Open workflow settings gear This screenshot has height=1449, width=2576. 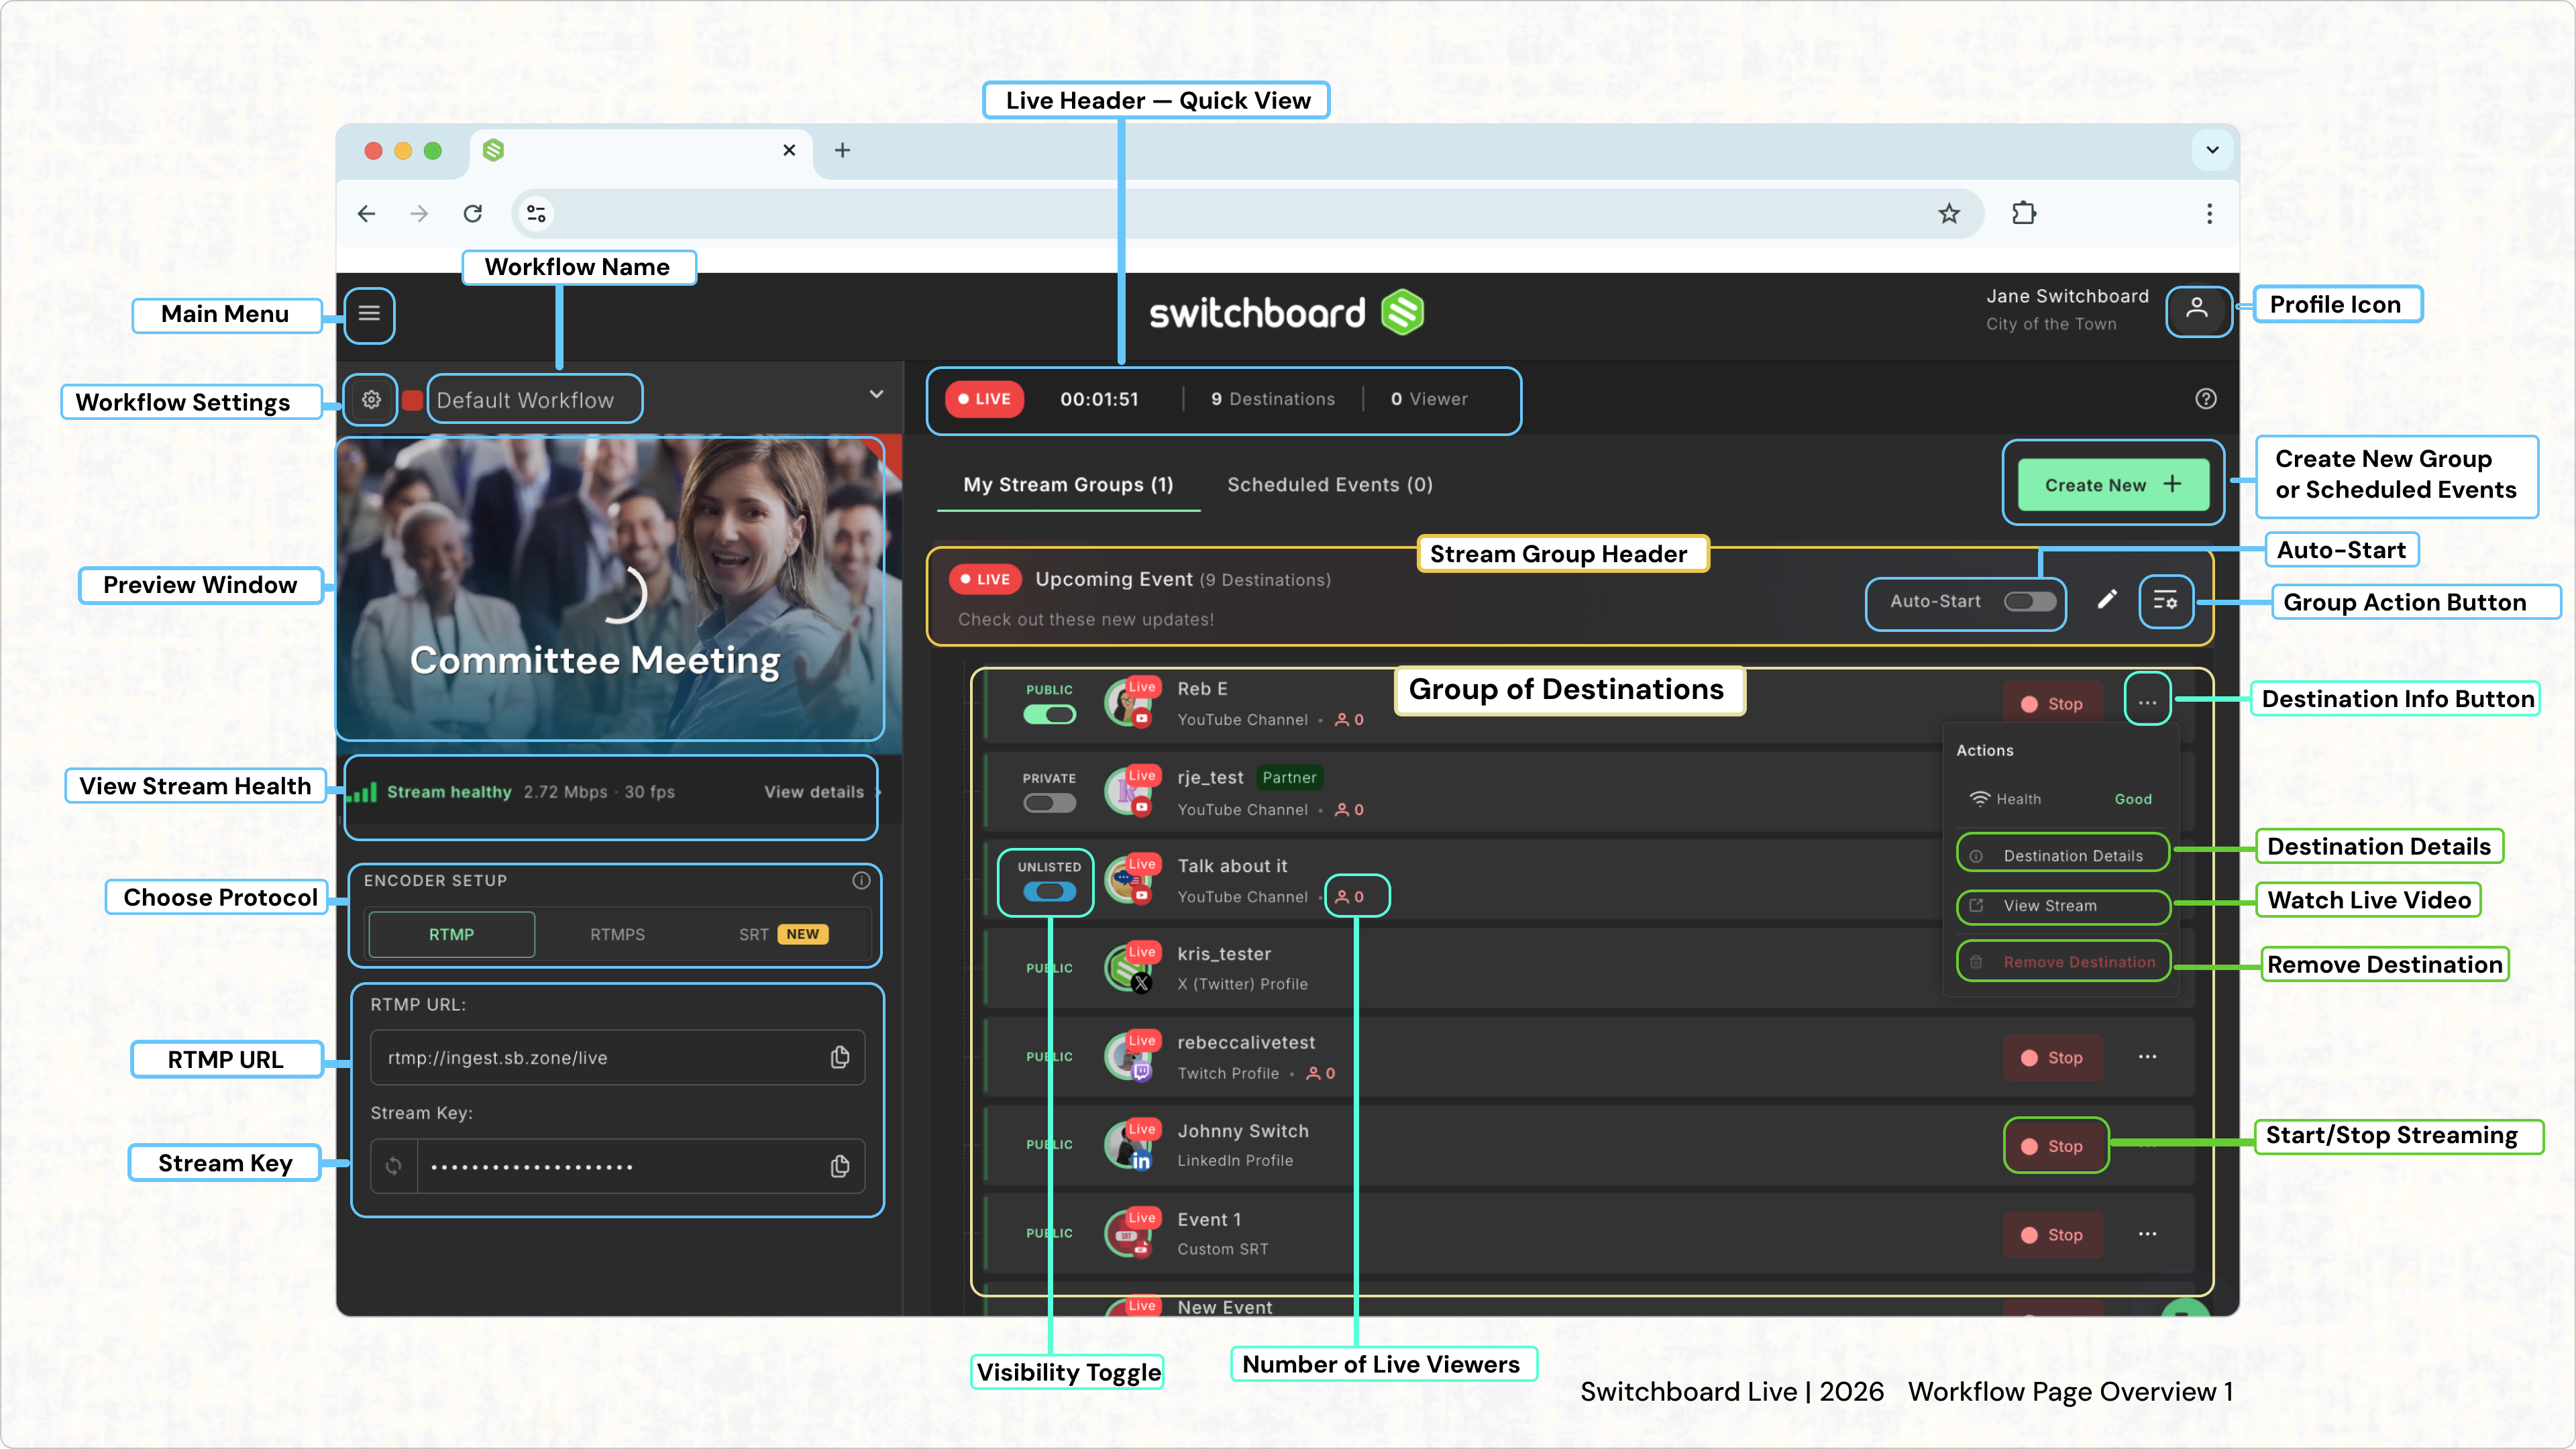pyautogui.click(x=371, y=400)
